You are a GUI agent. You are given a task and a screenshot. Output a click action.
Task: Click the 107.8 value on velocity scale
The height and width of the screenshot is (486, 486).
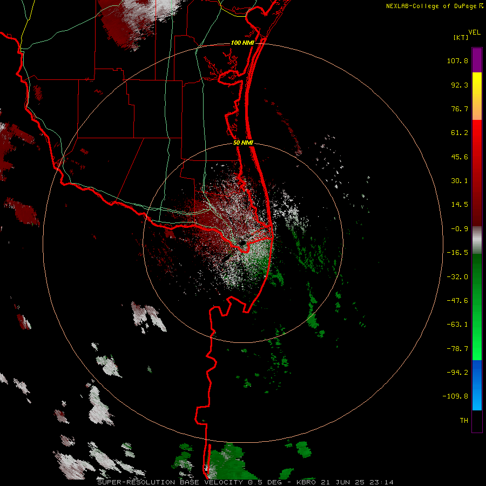point(457,60)
